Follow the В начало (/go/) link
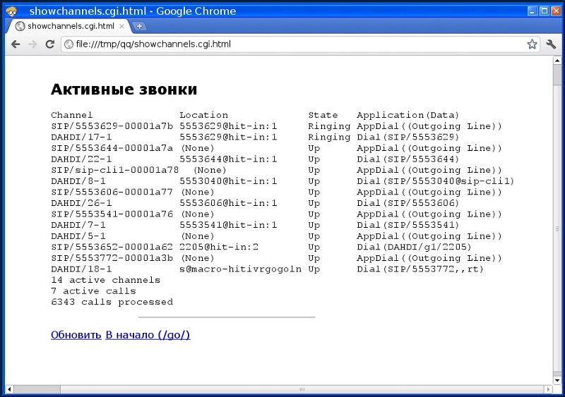This screenshot has width=565, height=397. [x=148, y=335]
